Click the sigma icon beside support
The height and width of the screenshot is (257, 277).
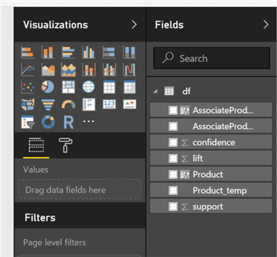click(x=184, y=207)
